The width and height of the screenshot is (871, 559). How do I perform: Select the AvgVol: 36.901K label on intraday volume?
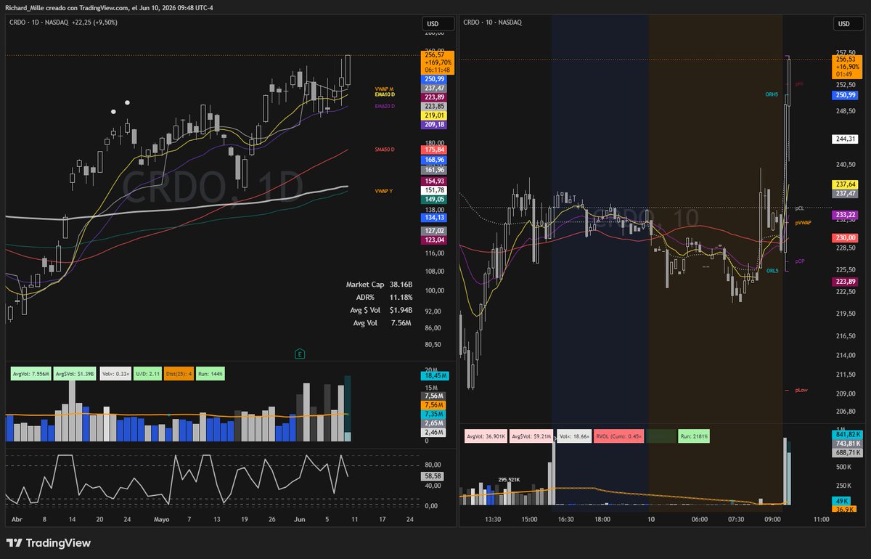point(485,437)
